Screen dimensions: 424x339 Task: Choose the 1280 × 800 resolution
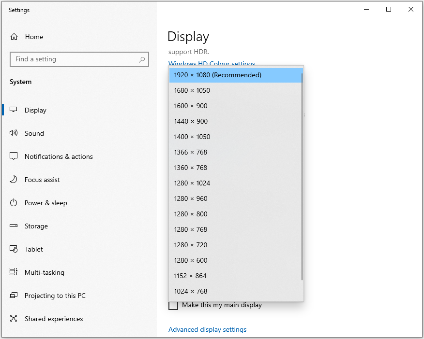(236, 214)
